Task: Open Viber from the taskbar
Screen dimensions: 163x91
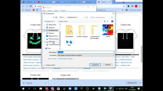Action: tap(52, 89)
